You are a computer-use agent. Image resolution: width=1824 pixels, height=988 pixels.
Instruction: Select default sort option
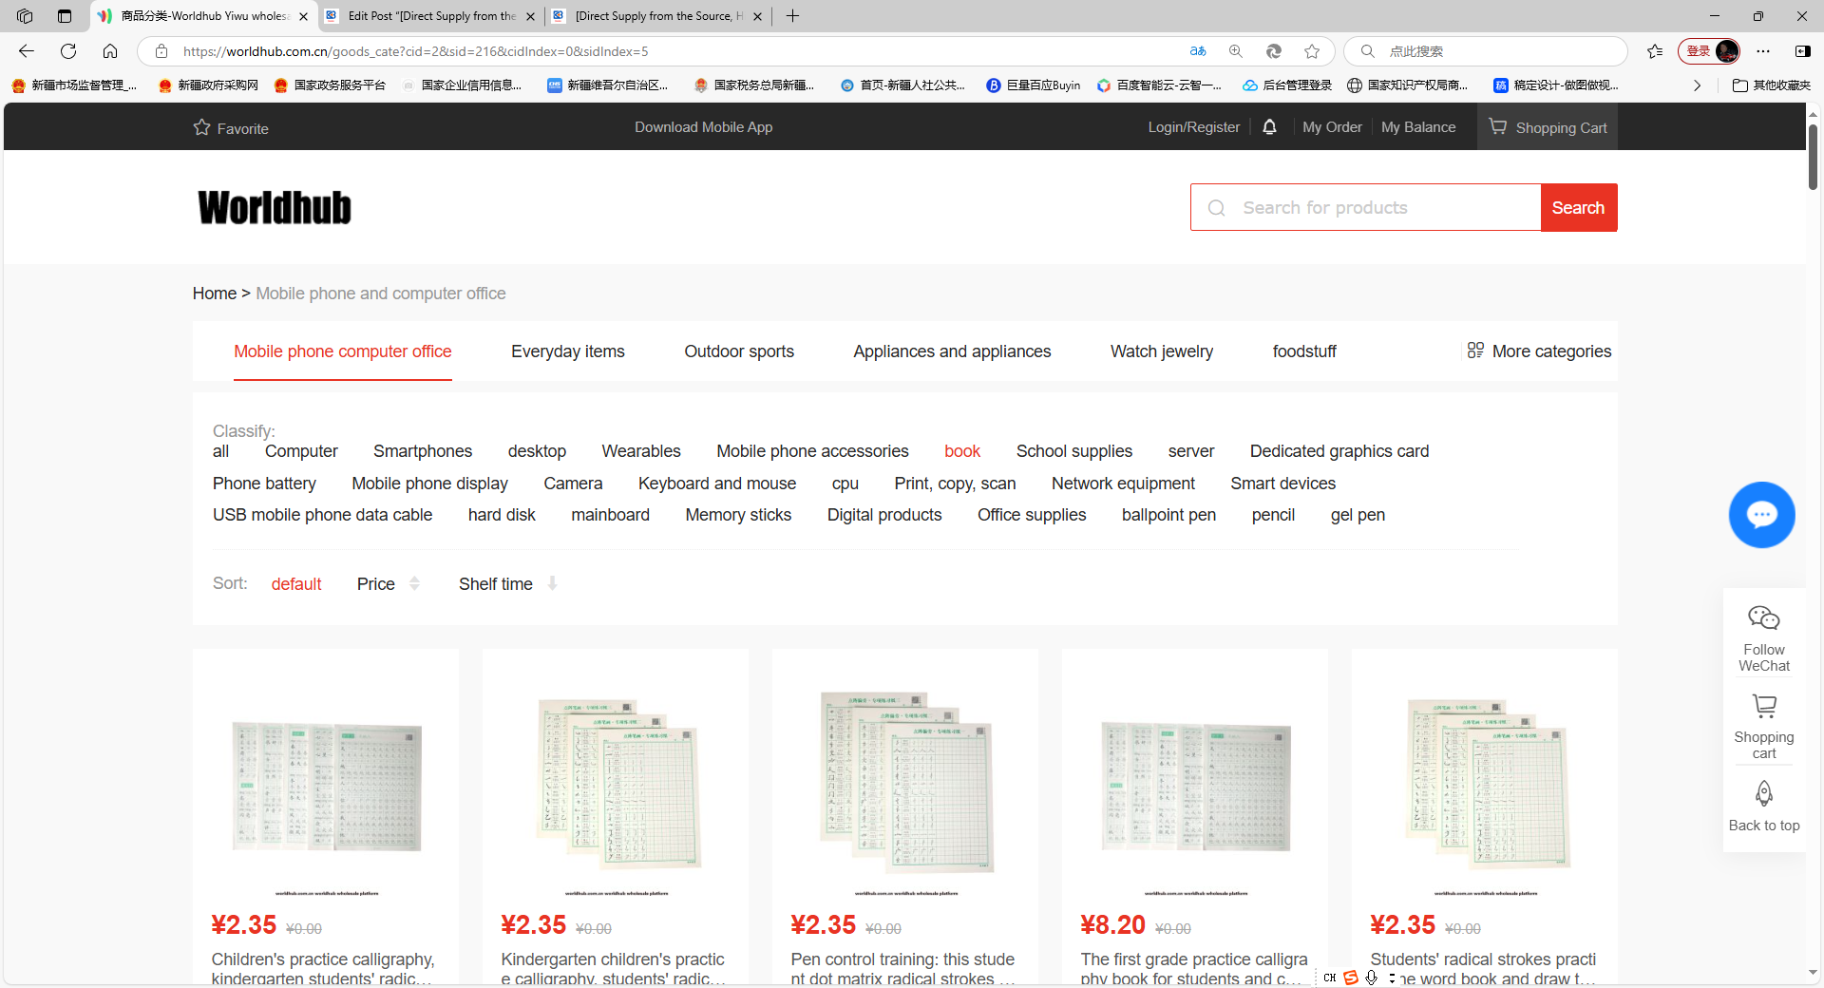[x=296, y=584]
